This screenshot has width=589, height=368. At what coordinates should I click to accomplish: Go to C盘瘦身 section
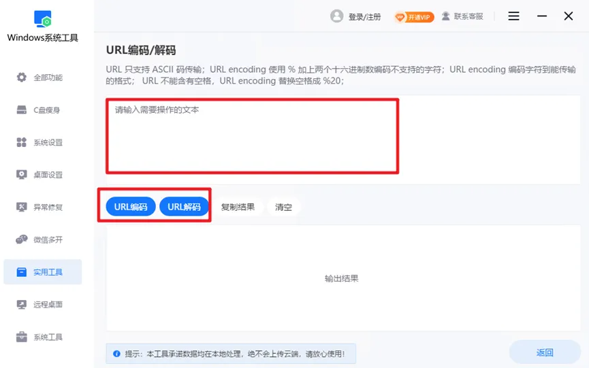(x=42, y=110)
